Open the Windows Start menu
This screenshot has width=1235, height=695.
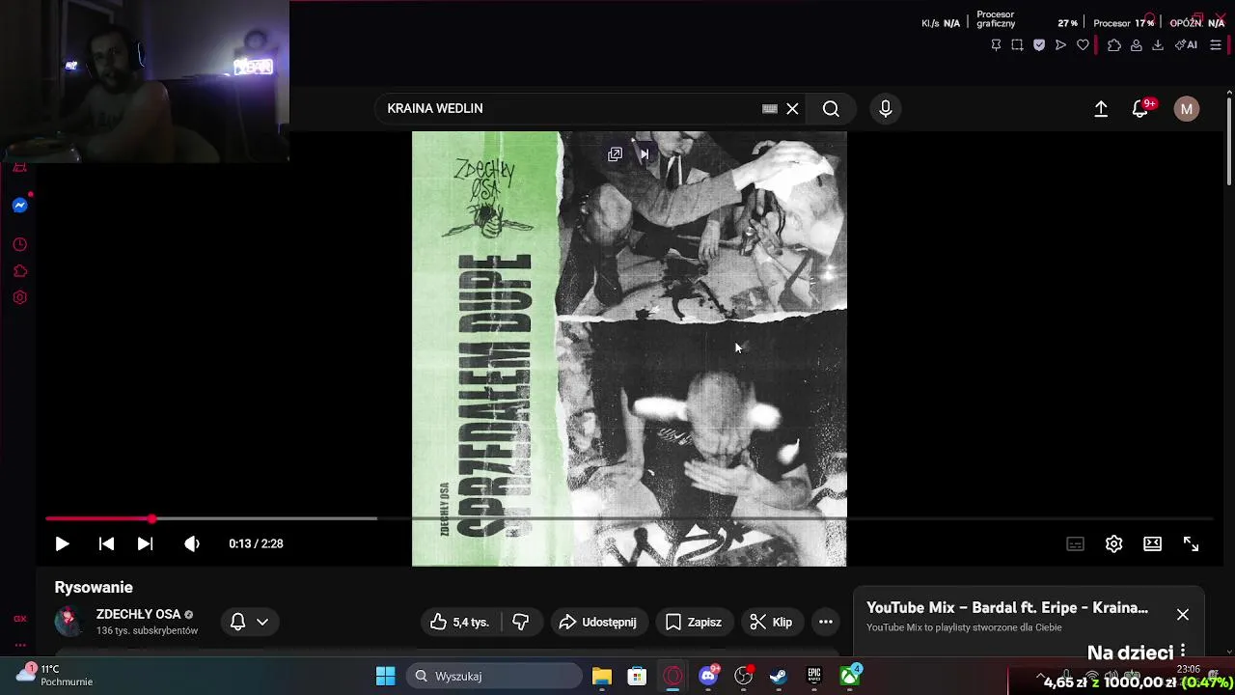coord(385,676)
